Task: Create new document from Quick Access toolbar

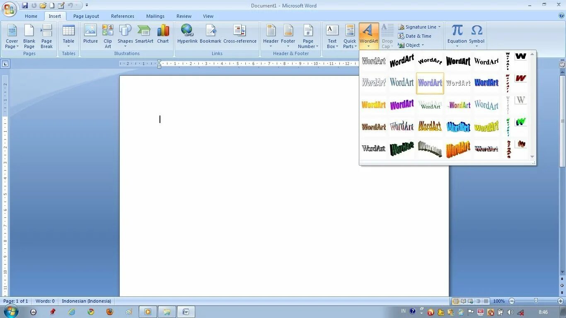Action: point(52,5)
